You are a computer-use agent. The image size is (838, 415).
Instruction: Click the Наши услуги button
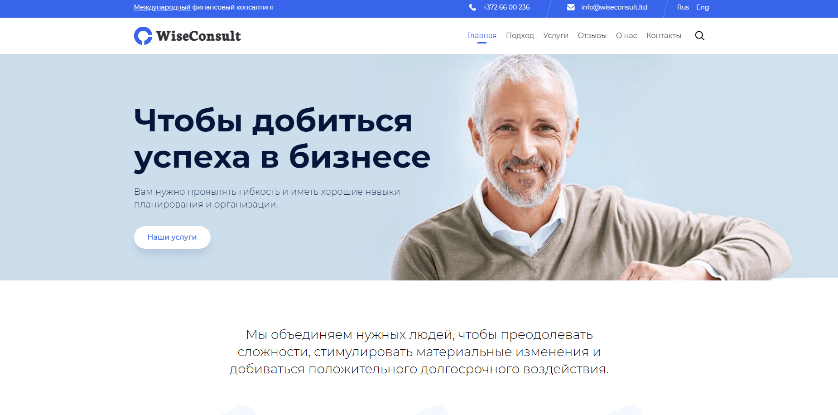tap(172, 237)
